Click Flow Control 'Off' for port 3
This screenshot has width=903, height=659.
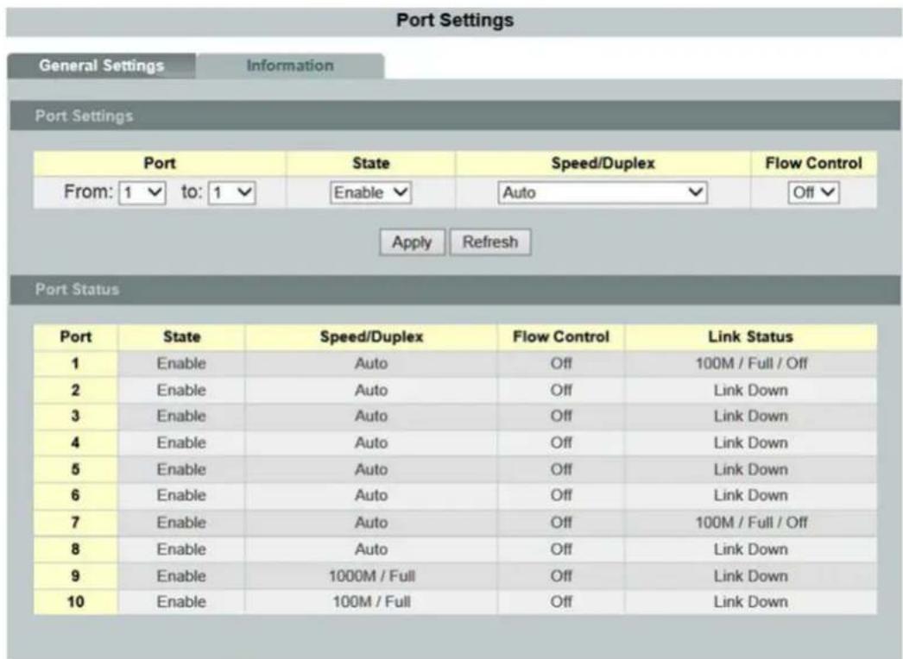[561, 416]
